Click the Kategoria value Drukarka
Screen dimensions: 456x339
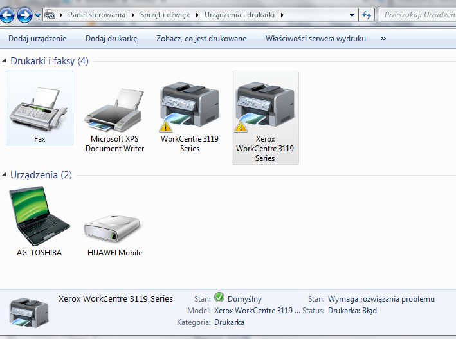(229, 322)
